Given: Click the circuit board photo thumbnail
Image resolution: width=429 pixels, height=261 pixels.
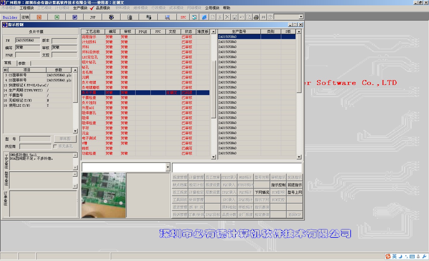Looking at the screenshot, I should [x=103, y=195].
